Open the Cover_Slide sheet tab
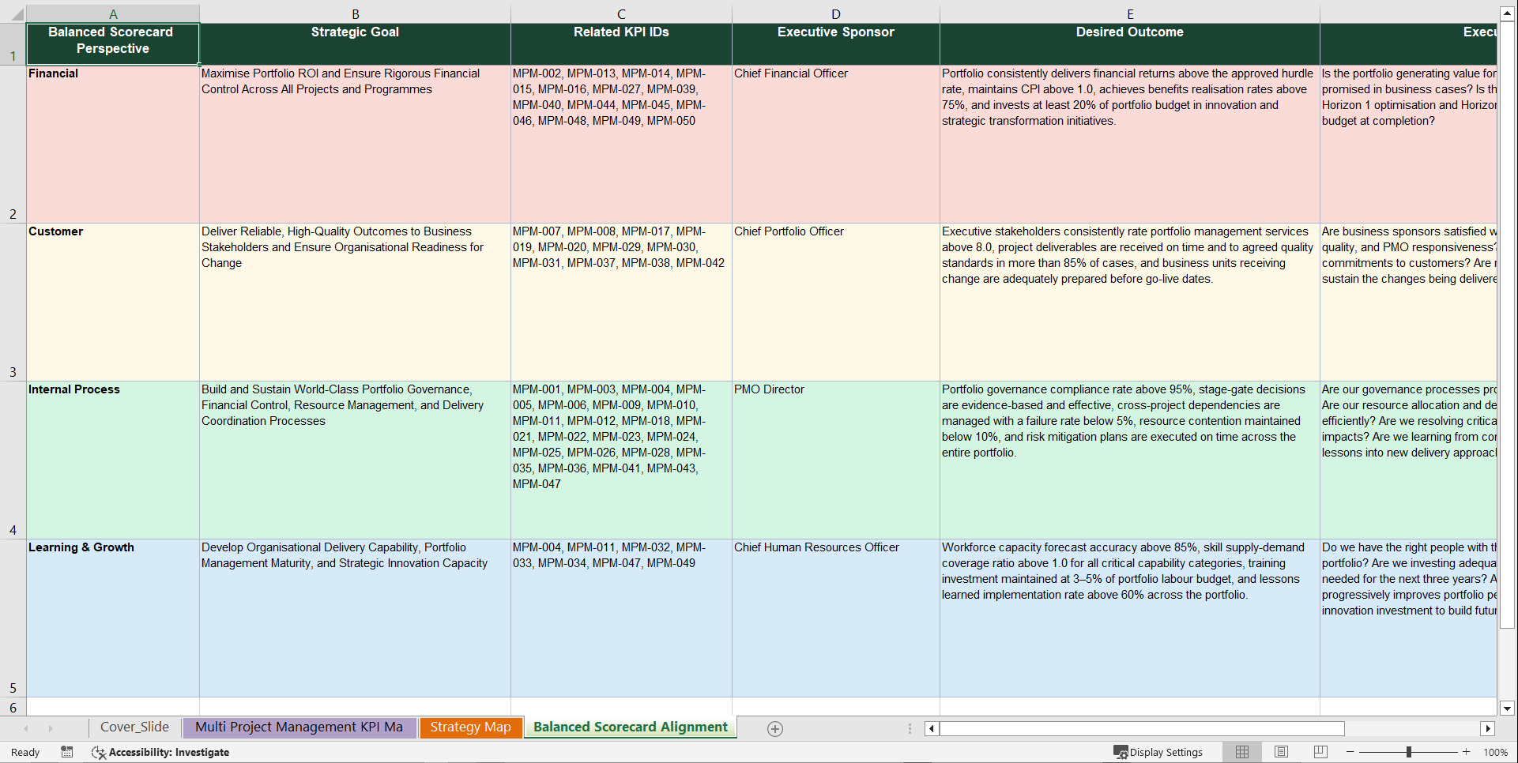Screen dimensions: 1518x763 point(134,727)
